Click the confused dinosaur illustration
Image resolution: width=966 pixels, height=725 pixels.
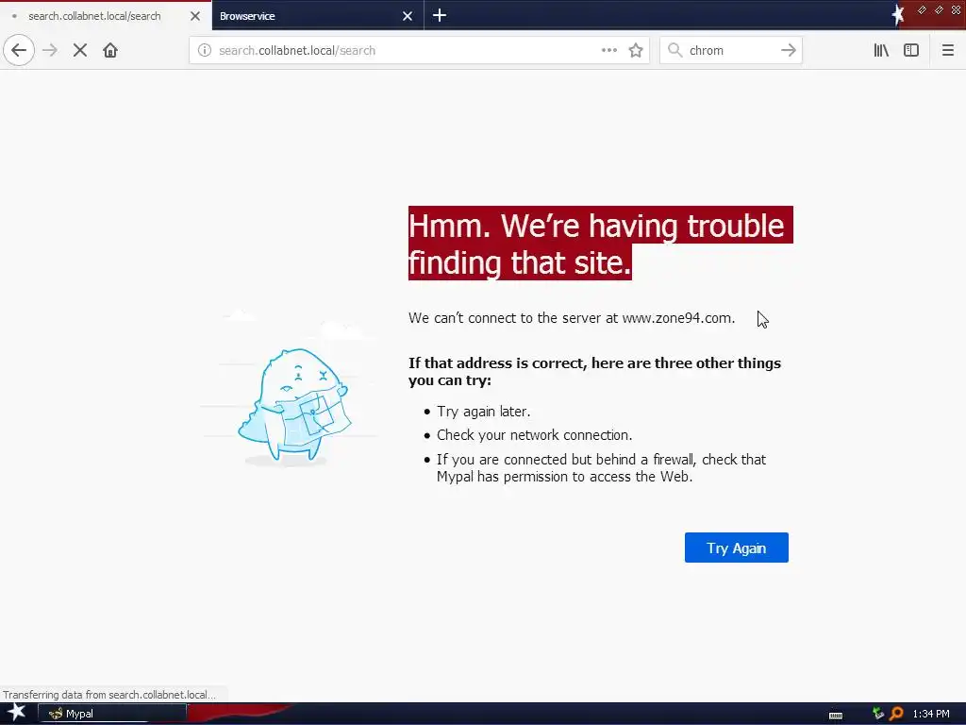pyautogui.click(x=294, y=405)
